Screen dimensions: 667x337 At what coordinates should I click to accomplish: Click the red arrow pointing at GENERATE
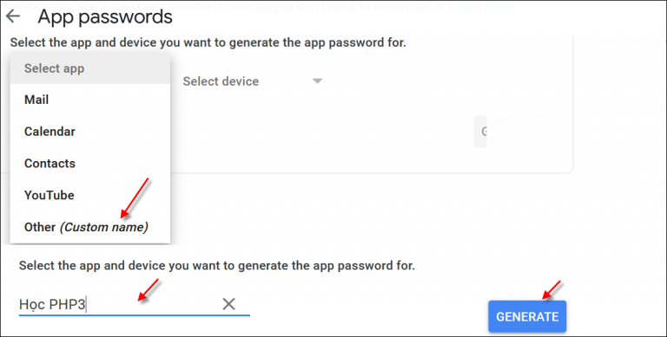tap(551, 289)
